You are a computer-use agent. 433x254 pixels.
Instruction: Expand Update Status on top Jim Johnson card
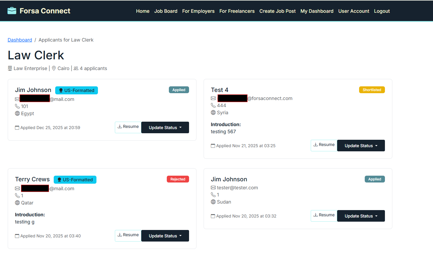click(165, 127)
